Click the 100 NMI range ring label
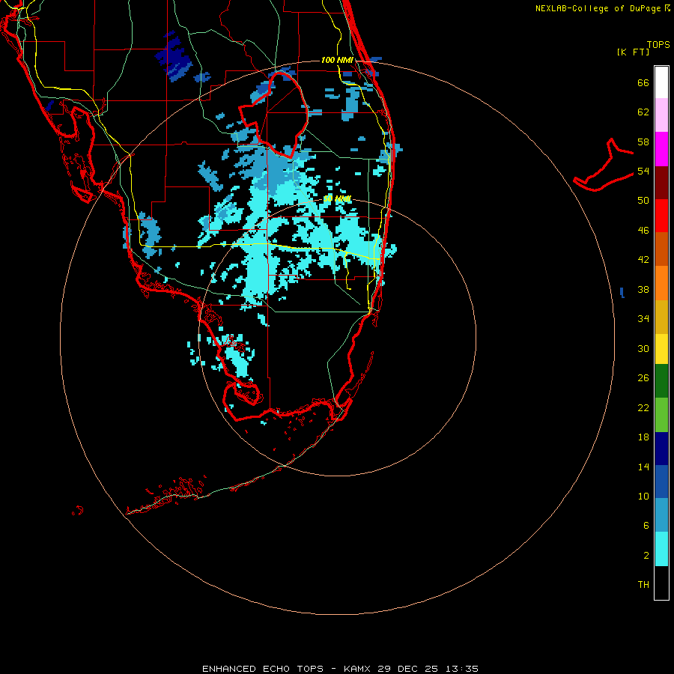The image size is (674, 674). click(337, 60)
